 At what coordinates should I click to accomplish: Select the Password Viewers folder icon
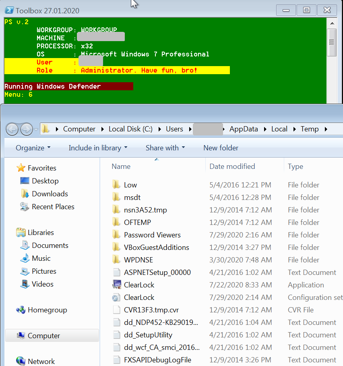coord(116,235)
